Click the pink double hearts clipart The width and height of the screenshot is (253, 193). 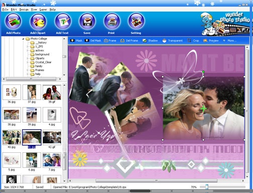coord(80,118)
